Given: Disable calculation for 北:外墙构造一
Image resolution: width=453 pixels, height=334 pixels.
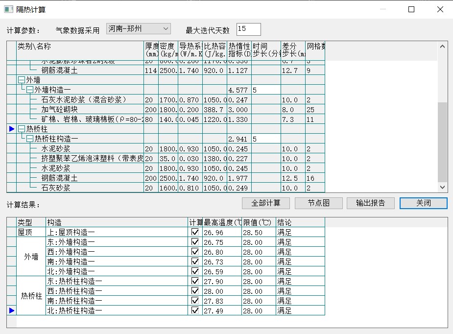Looking at the screenshot, I should [x=195, y=271].
